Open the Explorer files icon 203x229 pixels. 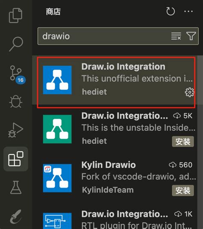(x=16, y=15)
